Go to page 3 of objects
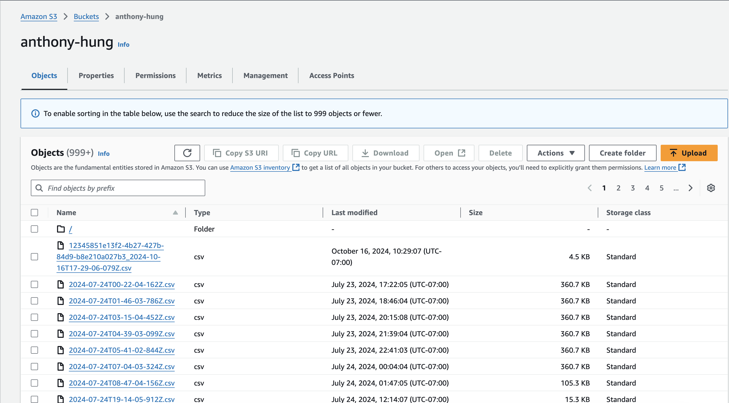The width and height of the screenshot is (729, 403). point(633,188)
